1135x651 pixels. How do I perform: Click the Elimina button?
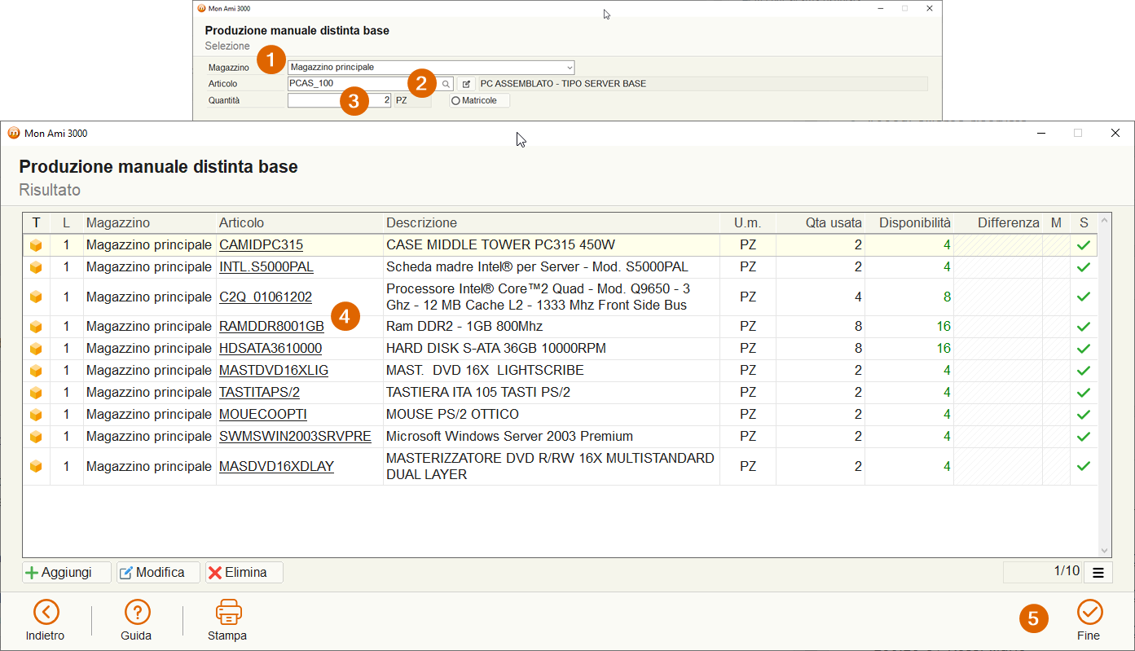(244, 573)
